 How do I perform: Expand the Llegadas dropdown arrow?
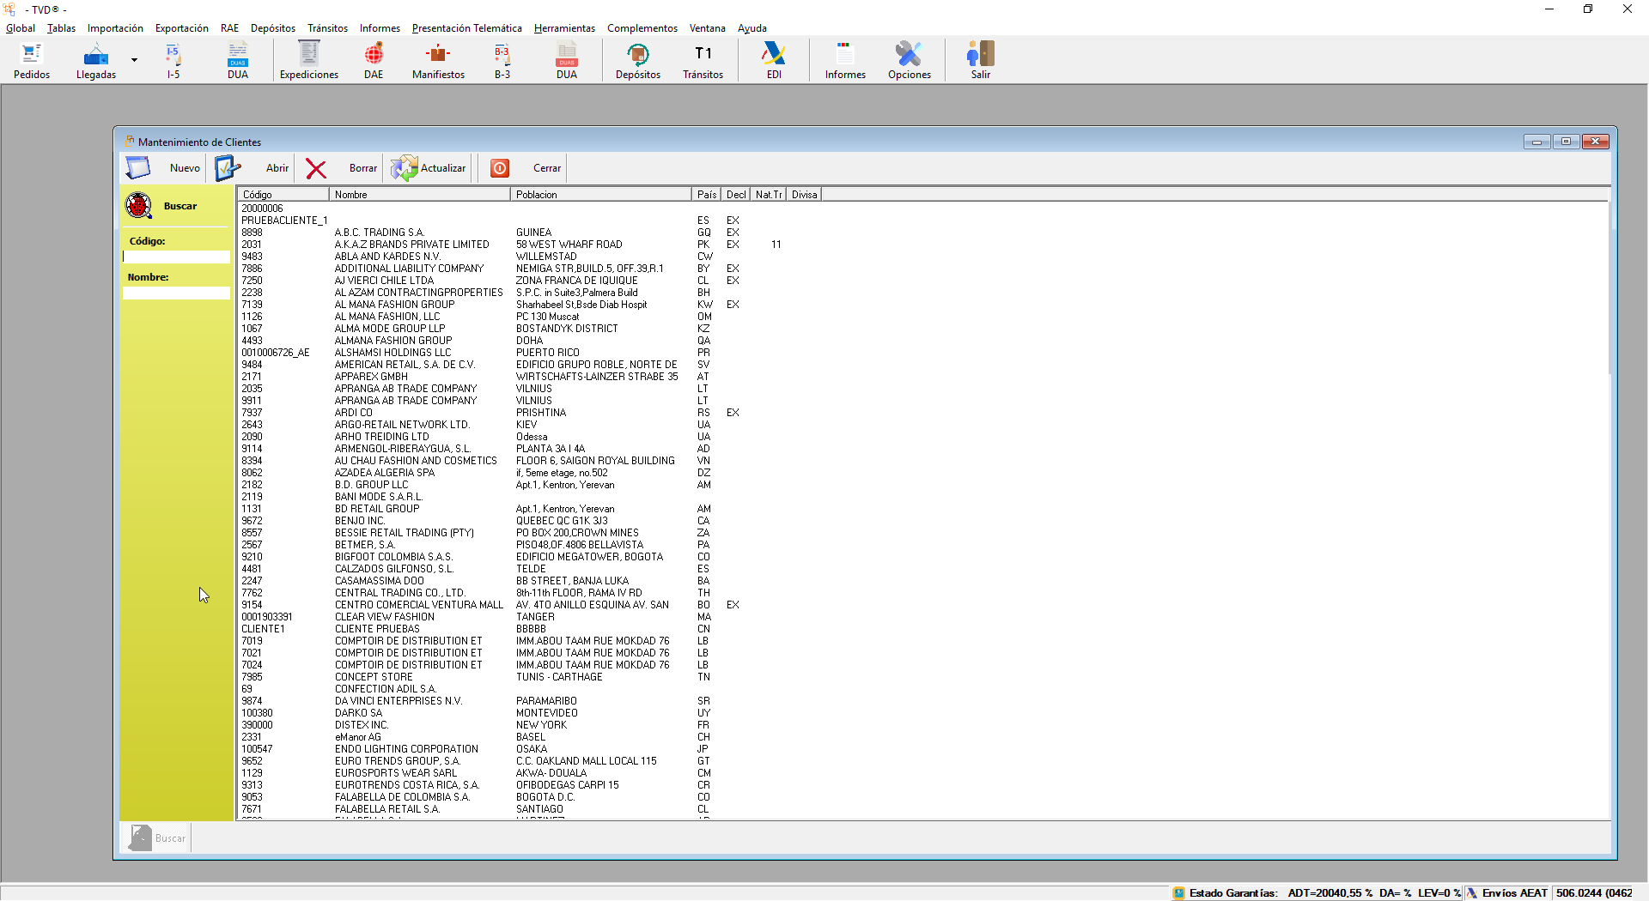point(134,60)
